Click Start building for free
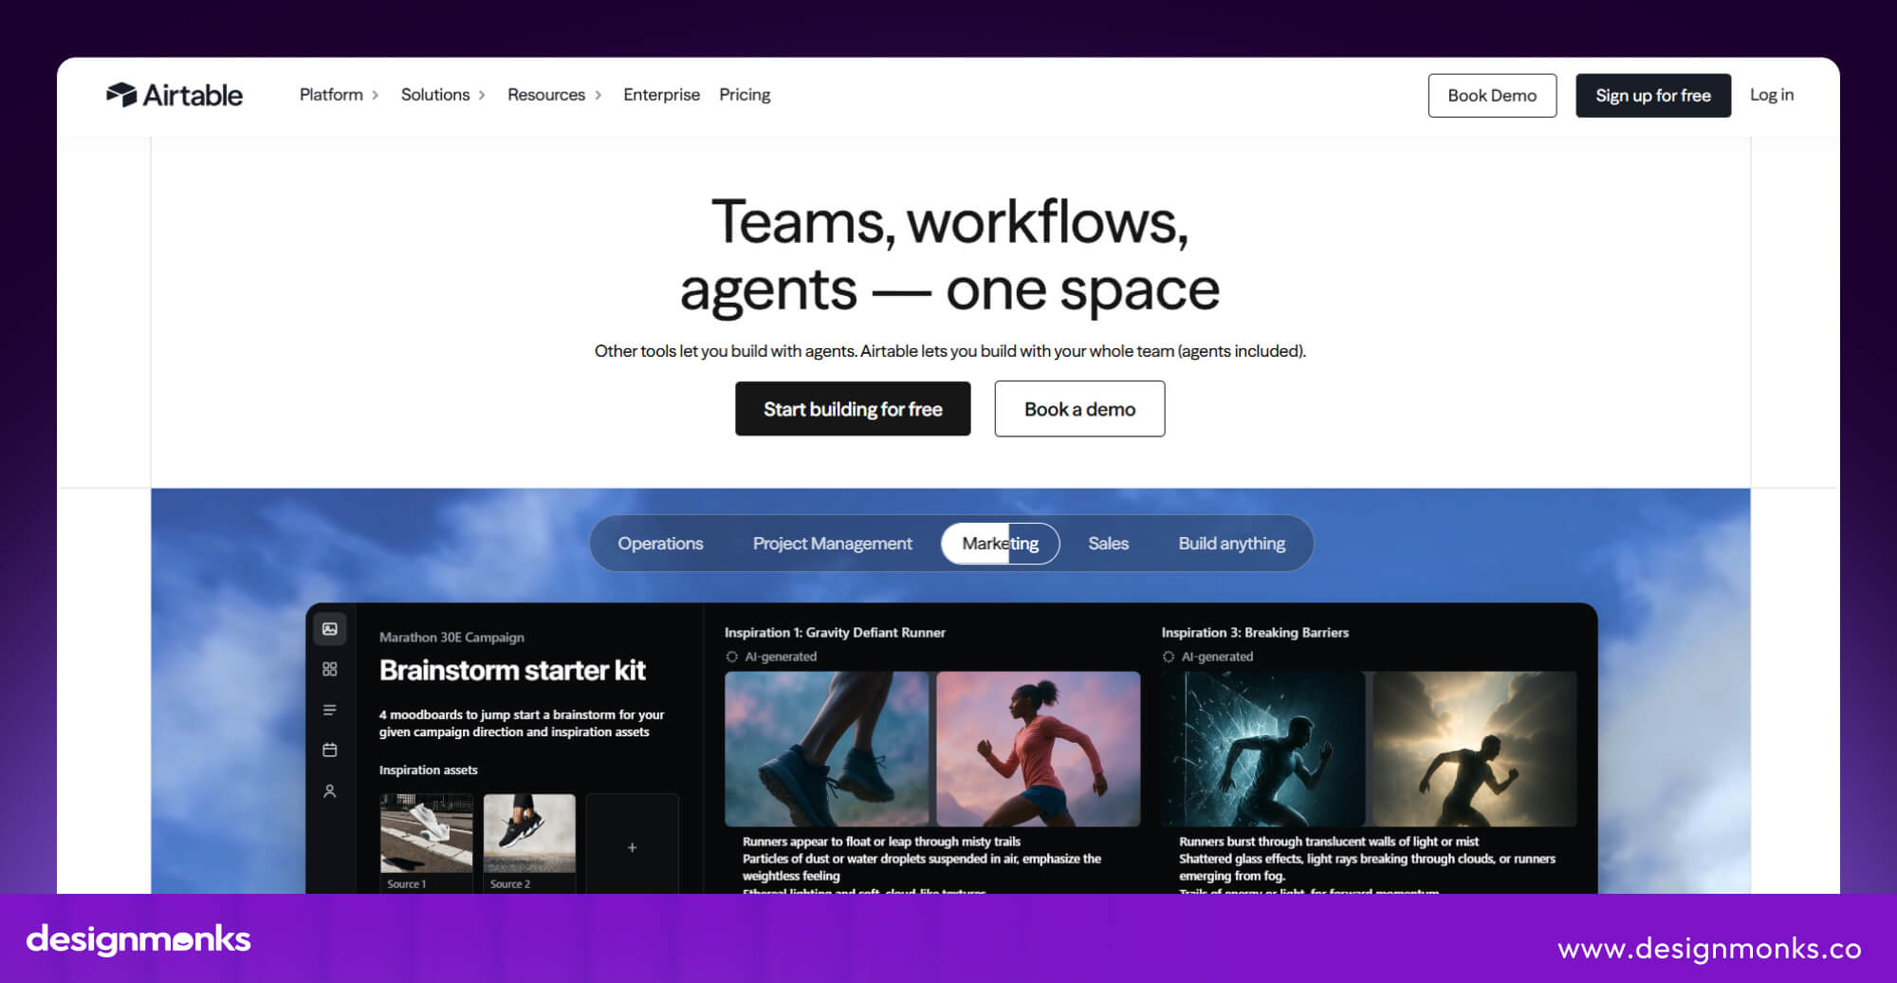The image size is (1897, 983). coord(853,409)
